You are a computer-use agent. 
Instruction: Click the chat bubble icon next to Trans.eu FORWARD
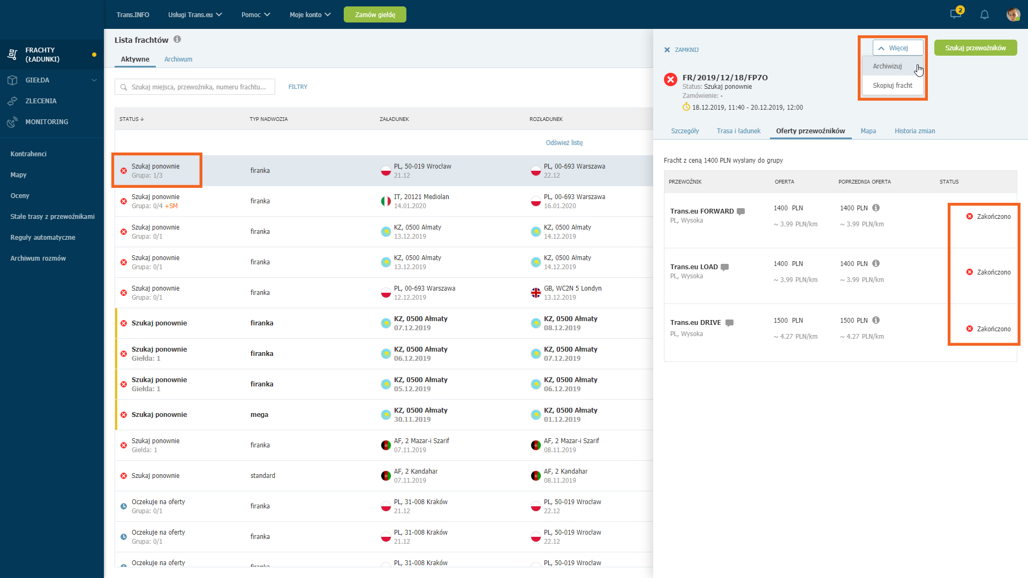click(x=741, y=211)
